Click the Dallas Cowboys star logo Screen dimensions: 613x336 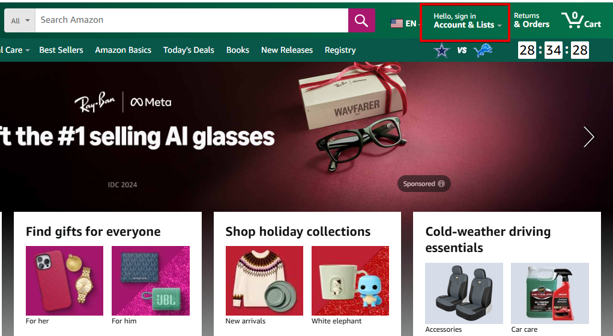pyautogui.click(x=442, y=50)
